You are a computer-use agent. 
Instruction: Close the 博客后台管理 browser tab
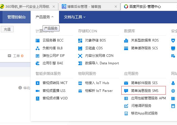click(116, 7)
